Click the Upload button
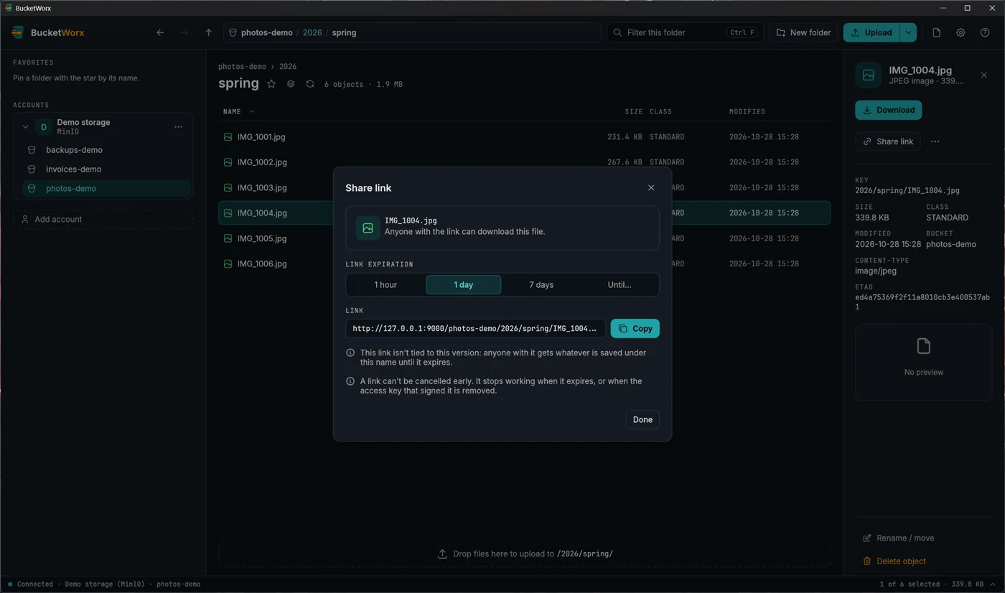 (871, 32)
